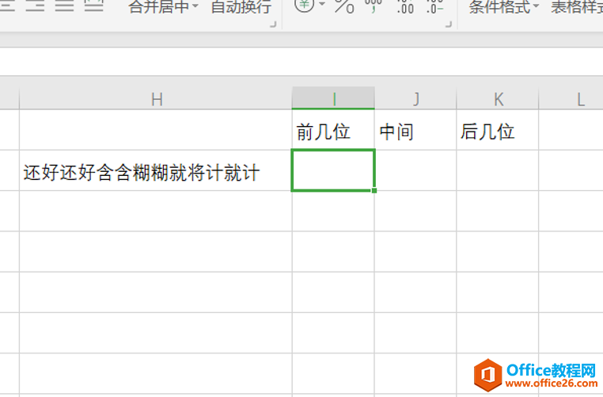Open alignment settings dialog launcher

click(x=273, y=25)
